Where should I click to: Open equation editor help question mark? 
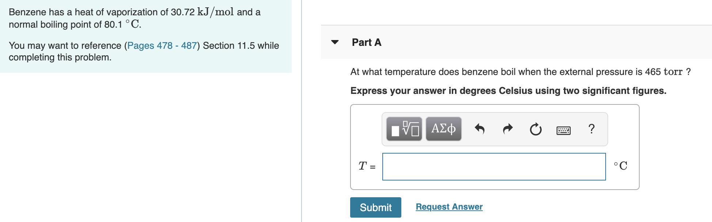click(x=592, y=128)
